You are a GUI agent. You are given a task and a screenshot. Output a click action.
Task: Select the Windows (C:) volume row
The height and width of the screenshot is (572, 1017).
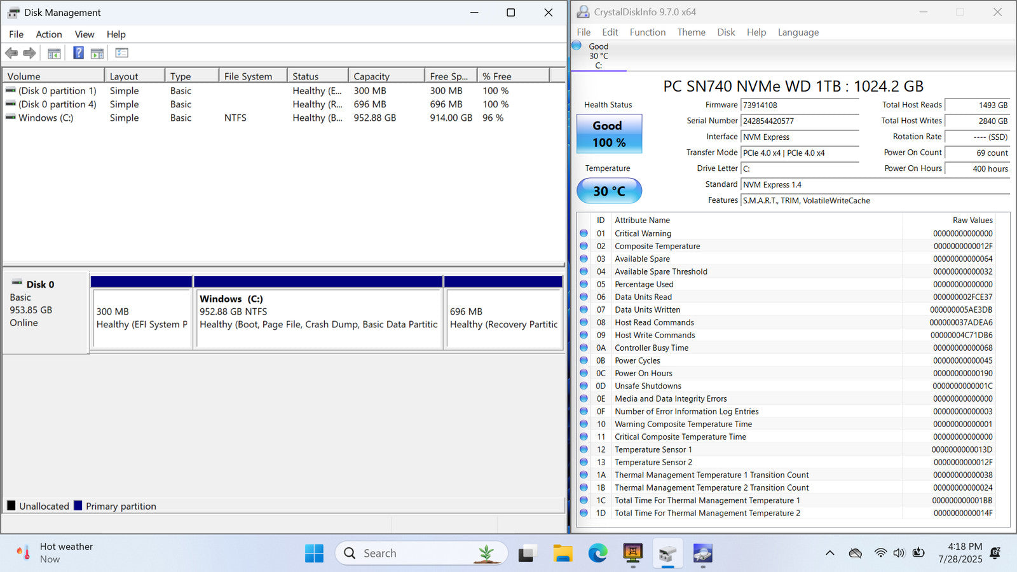[x=46, y=118]
